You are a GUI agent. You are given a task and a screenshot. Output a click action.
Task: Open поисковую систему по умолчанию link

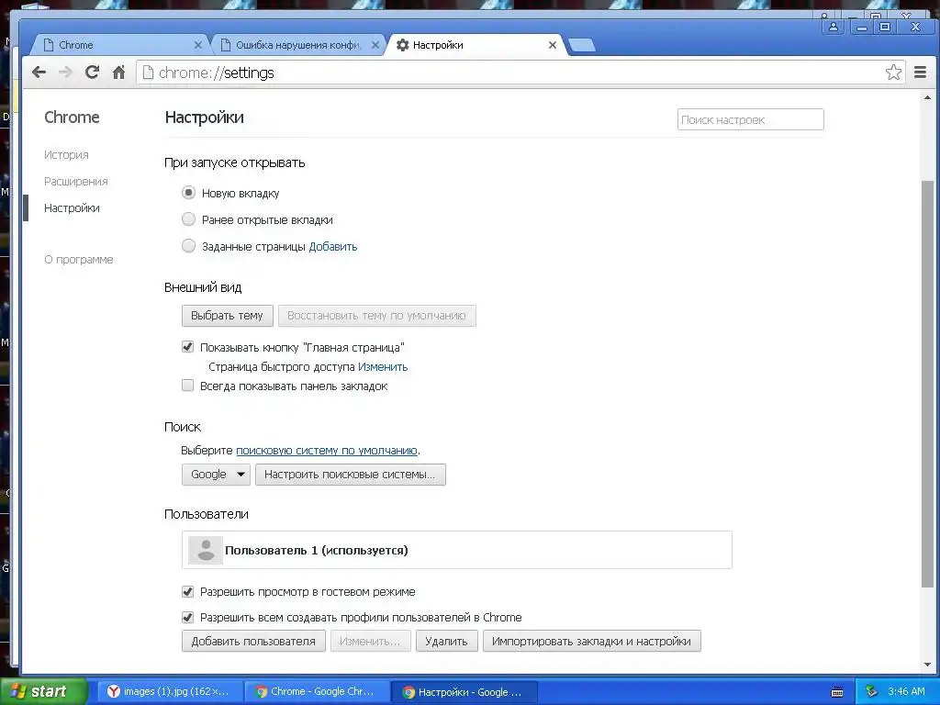tap(327, 450)
